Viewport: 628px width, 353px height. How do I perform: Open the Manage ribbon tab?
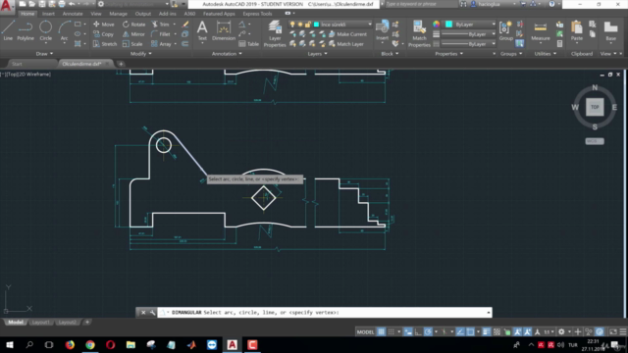click(x=118, y=14)
